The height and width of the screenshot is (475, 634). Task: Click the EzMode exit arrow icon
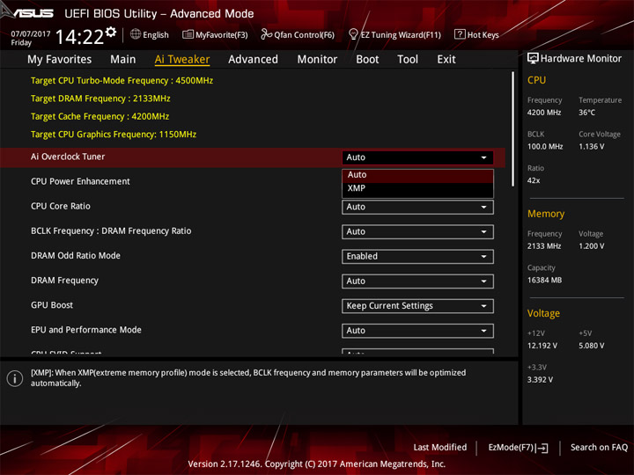point(542,448)
